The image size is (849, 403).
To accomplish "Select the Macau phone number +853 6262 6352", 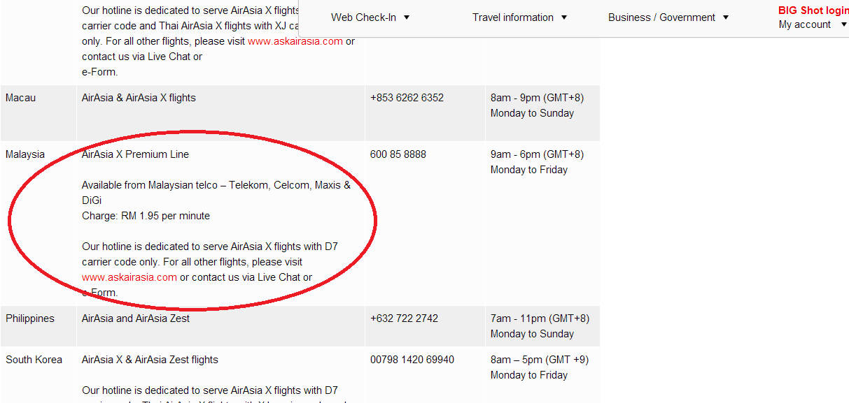I will [x=407, y=98].
